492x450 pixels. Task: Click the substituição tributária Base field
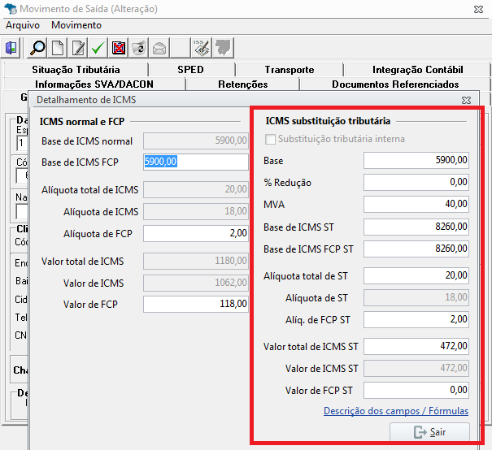click(416, 161)
